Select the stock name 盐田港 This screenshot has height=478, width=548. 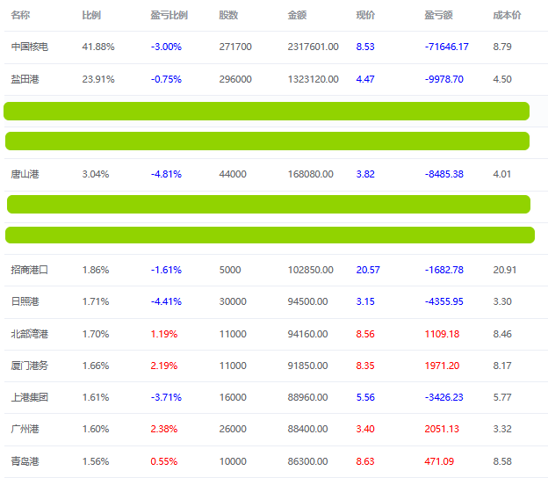(25, 79)
